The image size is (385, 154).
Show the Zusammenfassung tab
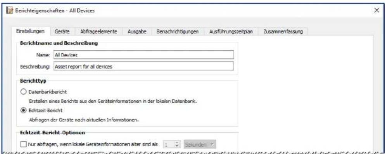tap(283, 31)
